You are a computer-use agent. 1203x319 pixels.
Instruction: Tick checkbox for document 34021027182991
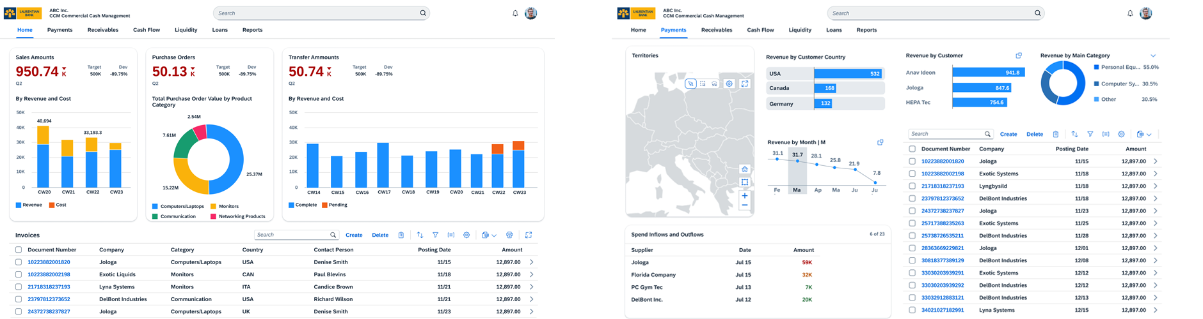(912, 310)
